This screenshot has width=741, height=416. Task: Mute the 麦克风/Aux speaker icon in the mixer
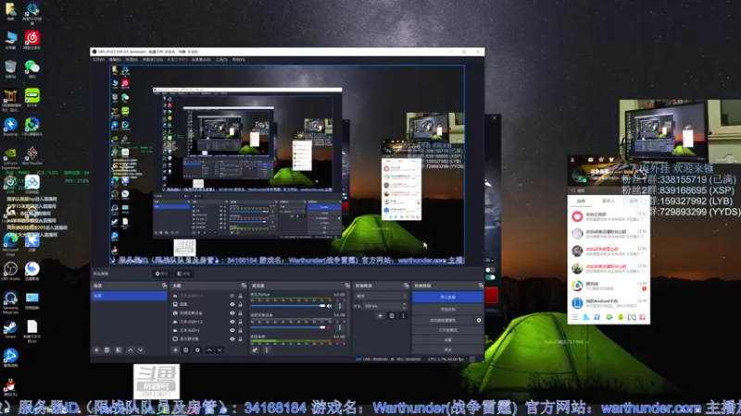pos(330,306)
